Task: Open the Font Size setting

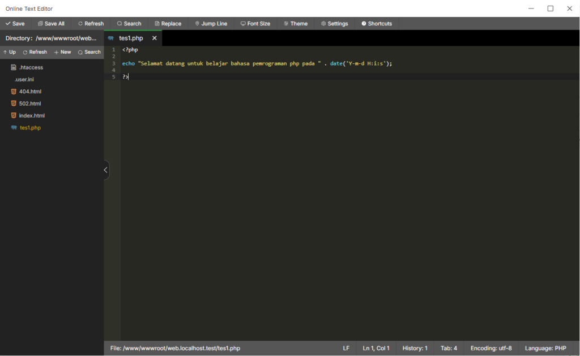Action: tap(255, 24)
